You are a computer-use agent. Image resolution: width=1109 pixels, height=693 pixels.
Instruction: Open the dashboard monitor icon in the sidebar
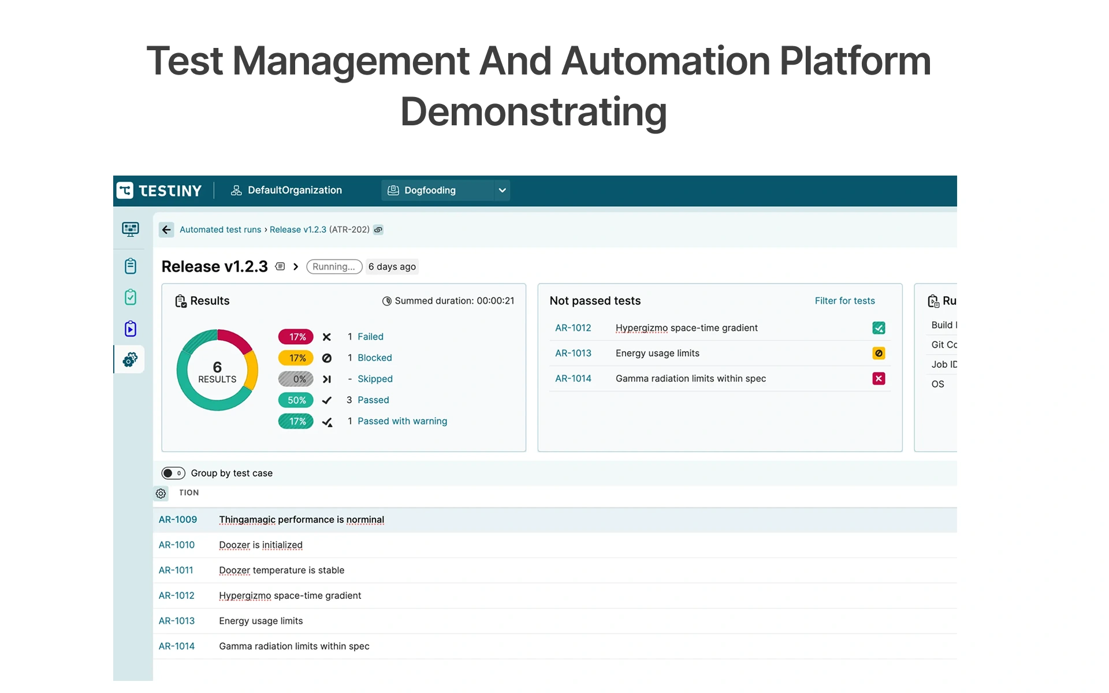click(x=131, y=229)
